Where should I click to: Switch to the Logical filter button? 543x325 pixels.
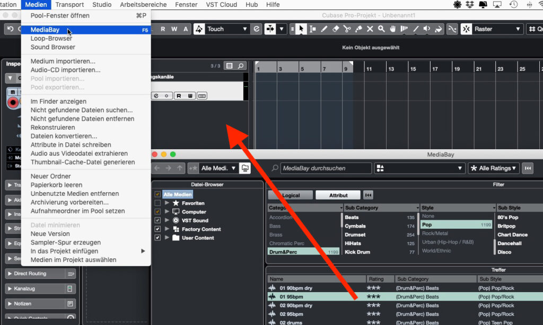tap(291, 195)
